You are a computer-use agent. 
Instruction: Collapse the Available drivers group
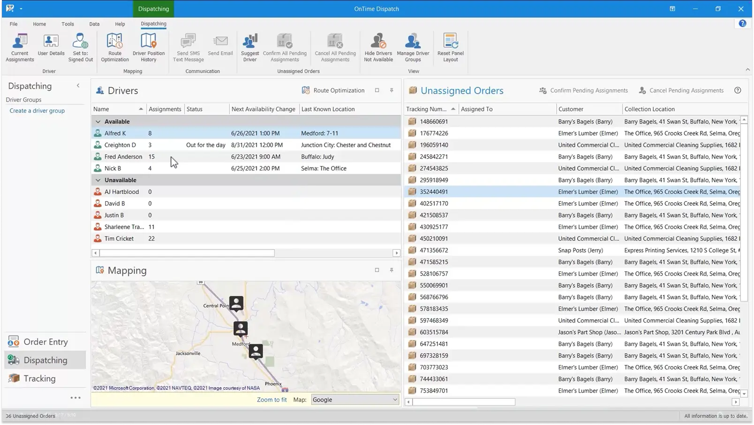pos(98,121)
